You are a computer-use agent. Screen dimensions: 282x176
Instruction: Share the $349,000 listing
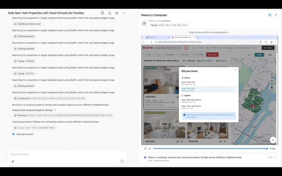pyautogui.click(x=178, y=97)
